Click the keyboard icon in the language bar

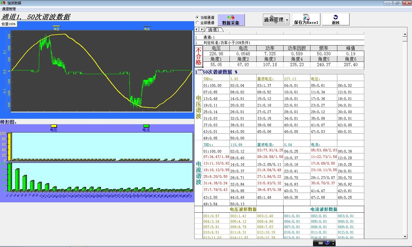pos(320,243)
